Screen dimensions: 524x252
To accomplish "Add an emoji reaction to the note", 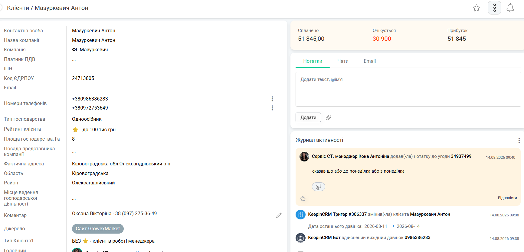I will [319, 187].
